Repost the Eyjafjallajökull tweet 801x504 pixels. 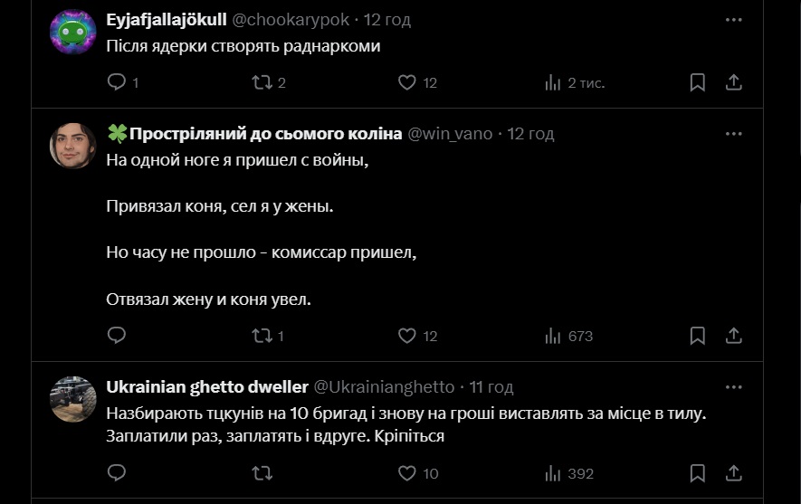tap(262, 82)
